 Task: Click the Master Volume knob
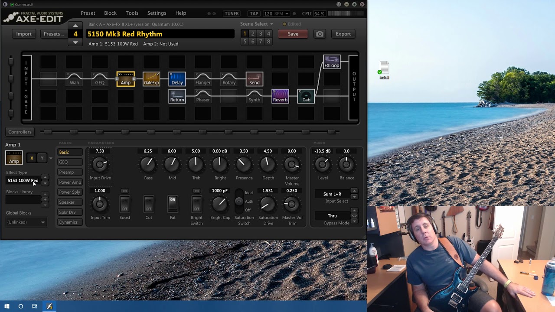coord(292,164)
